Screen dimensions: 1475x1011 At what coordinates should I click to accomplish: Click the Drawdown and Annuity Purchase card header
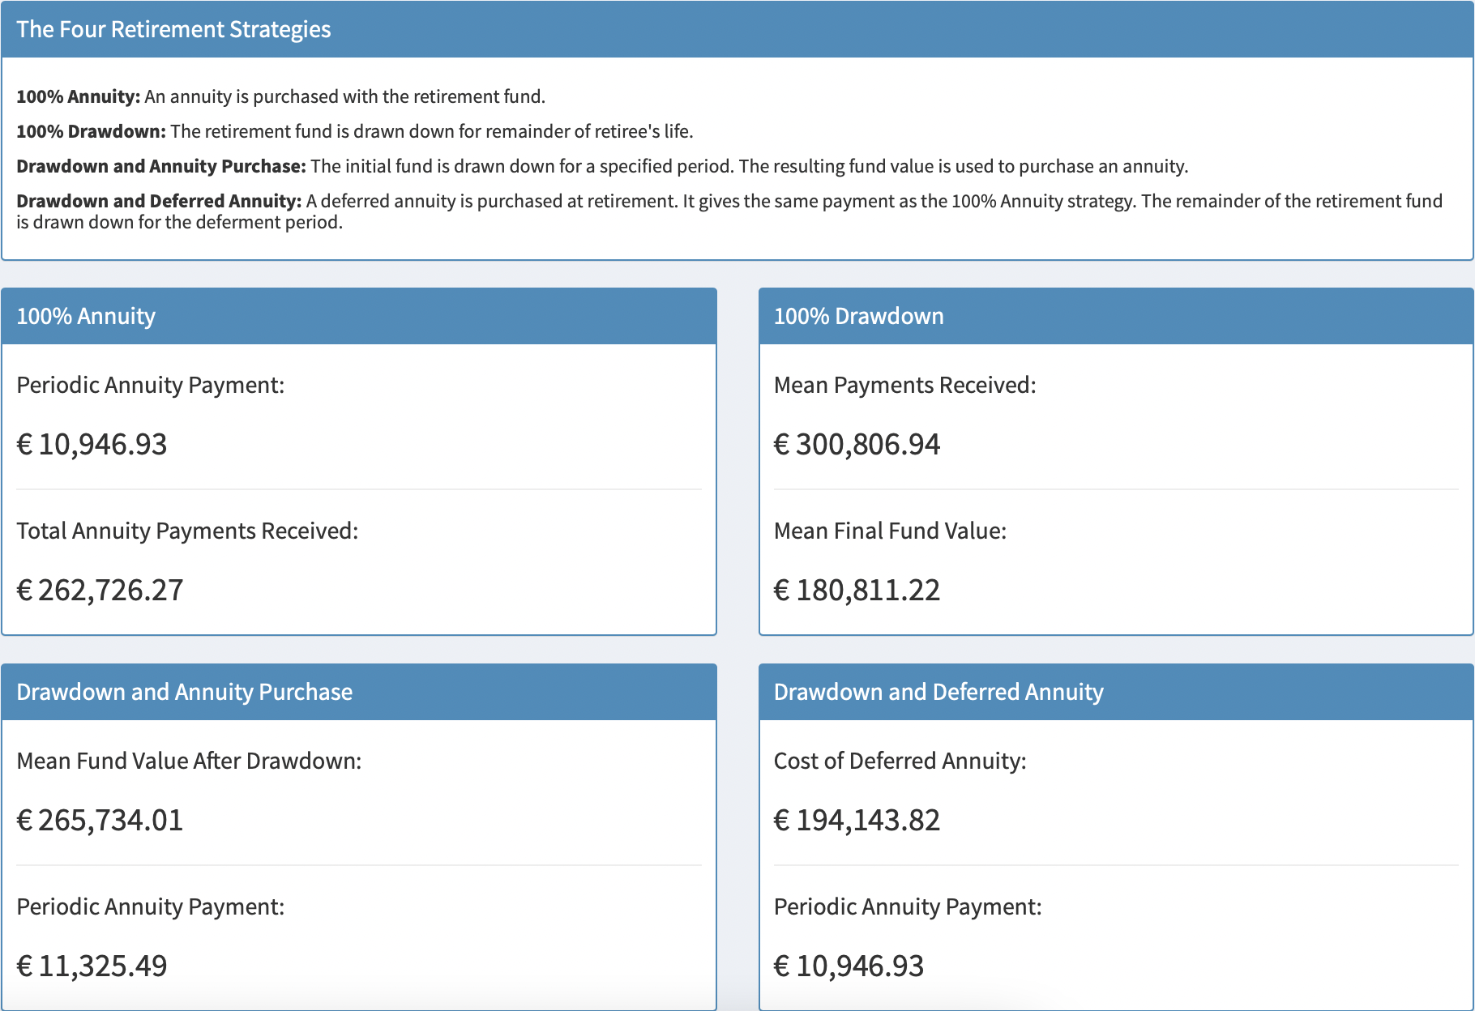184,692
